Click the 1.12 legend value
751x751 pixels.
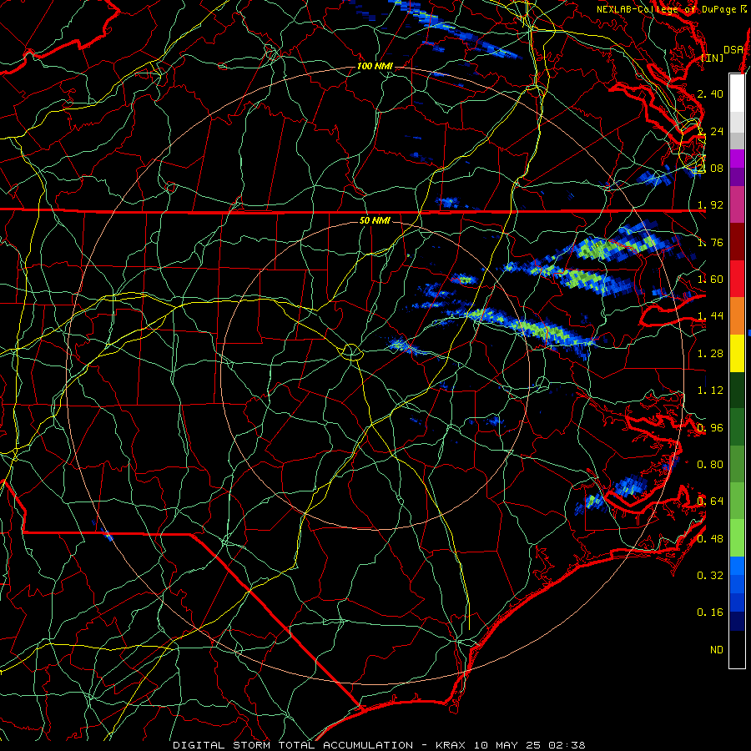(710, 391)
